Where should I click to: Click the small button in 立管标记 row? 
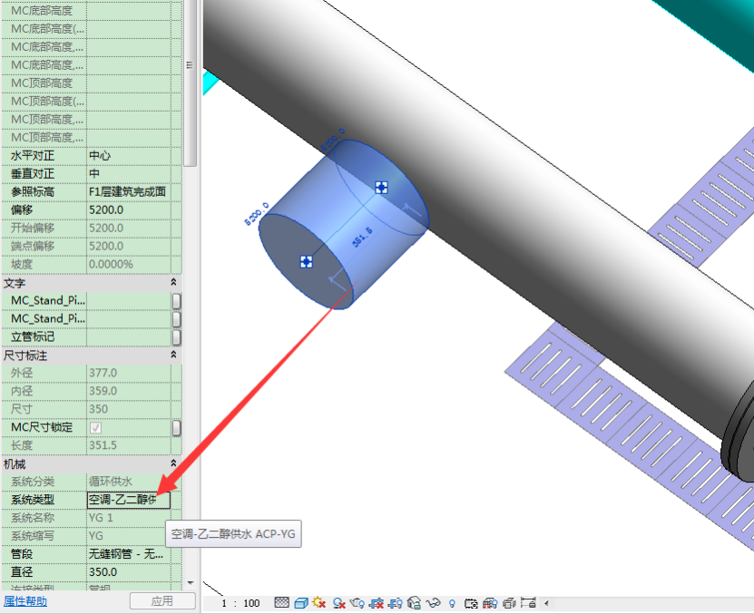177,337
